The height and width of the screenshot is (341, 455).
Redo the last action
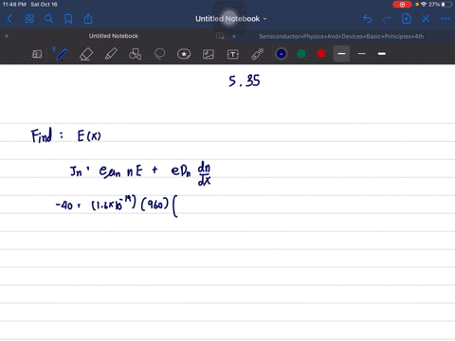coord(387,19)
